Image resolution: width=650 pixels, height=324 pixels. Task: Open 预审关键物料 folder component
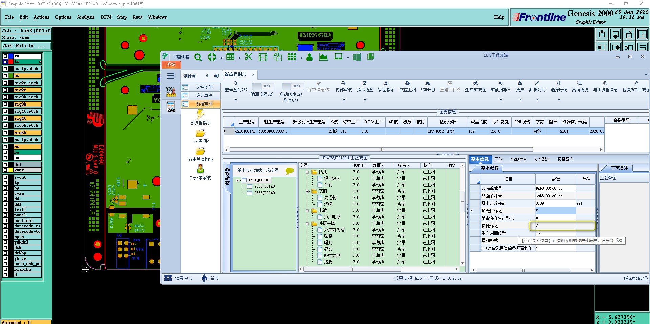pyautogui.click(x=200, y=154)
